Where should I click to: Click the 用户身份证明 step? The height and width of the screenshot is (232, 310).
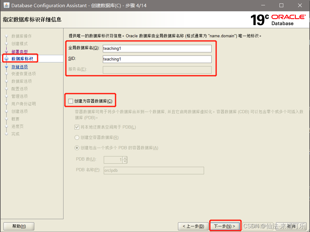click(x=24, y=104)
